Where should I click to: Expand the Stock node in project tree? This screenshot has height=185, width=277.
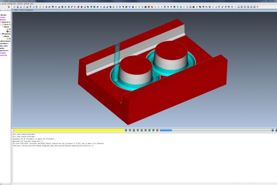click(1, 24)
